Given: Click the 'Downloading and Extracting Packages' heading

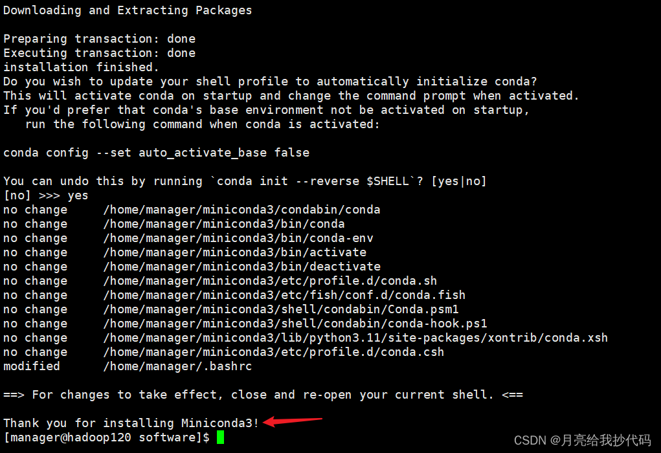Looking at the screenshot, I should pos(128,10).
